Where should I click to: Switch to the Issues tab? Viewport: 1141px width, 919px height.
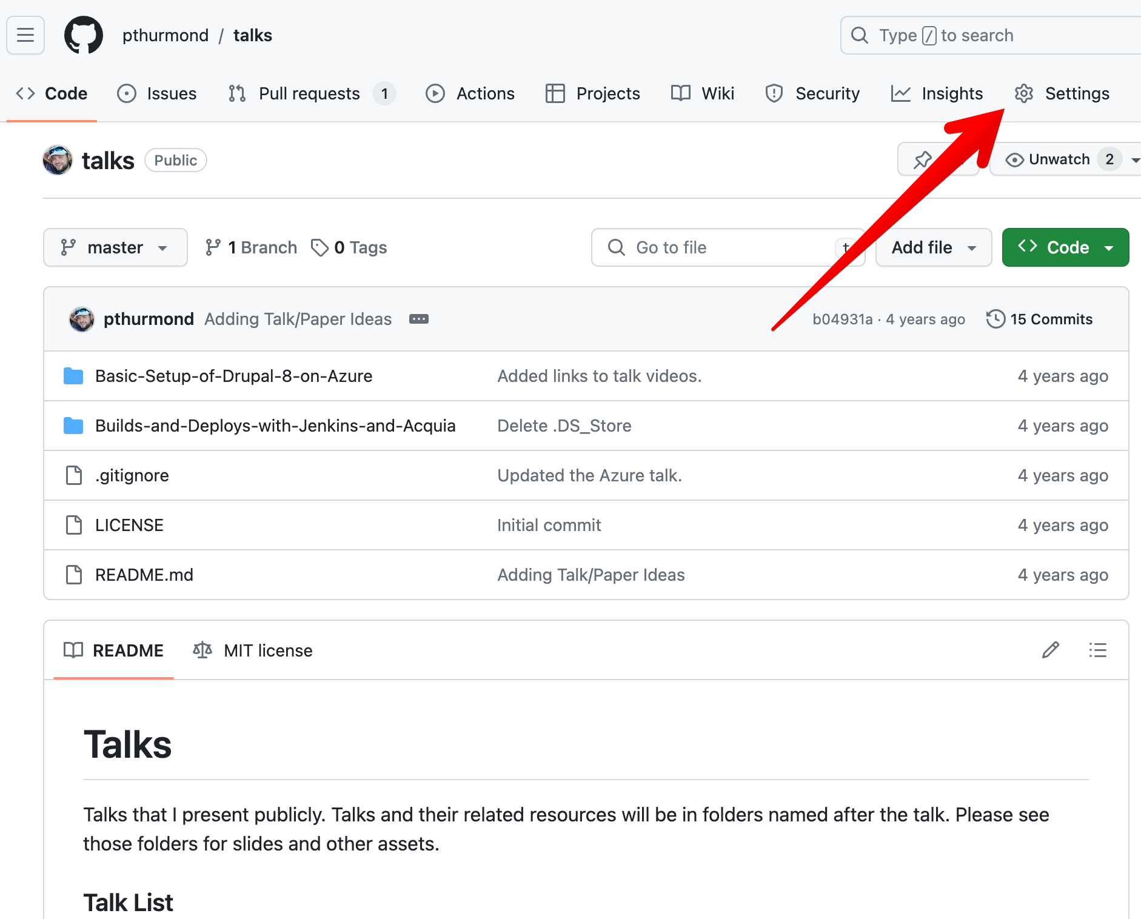[x=157, y=93]
